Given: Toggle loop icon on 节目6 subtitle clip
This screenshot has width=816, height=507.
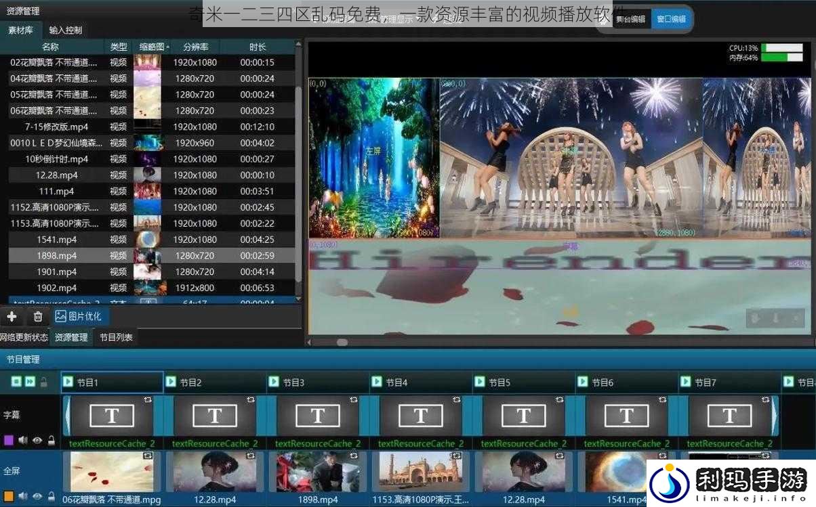Looking at the screenshot, I should point(663,400).
